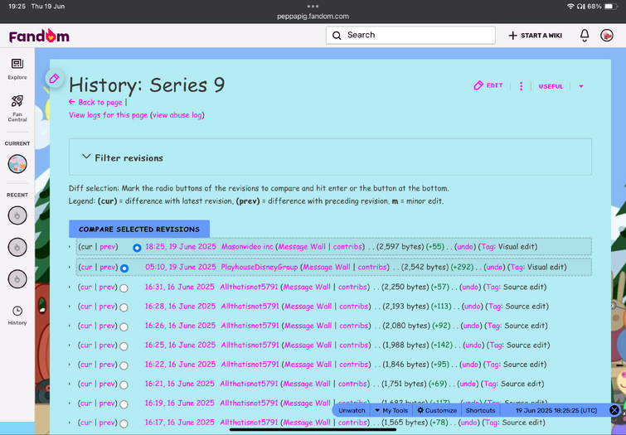Click undo on the 2,080 bytes revision
626x435 pixels.
pyautogui.click(x=471, y=326)
